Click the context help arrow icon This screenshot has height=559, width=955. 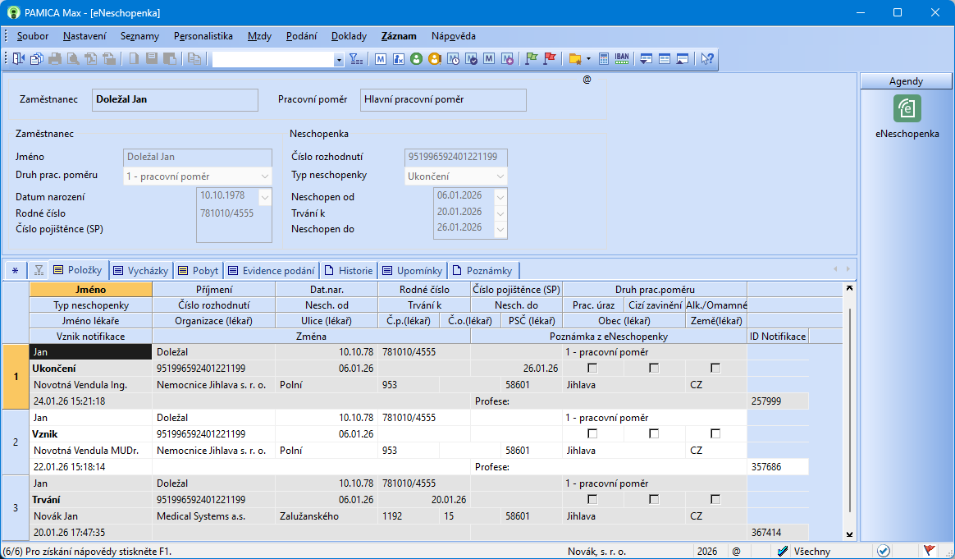706,58
